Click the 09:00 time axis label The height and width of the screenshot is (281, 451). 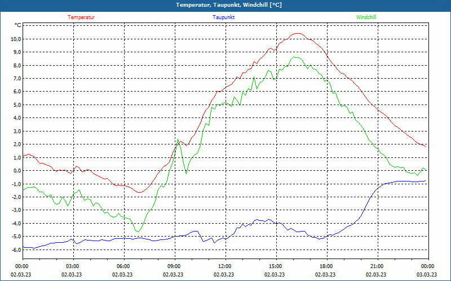coord(175,266)
